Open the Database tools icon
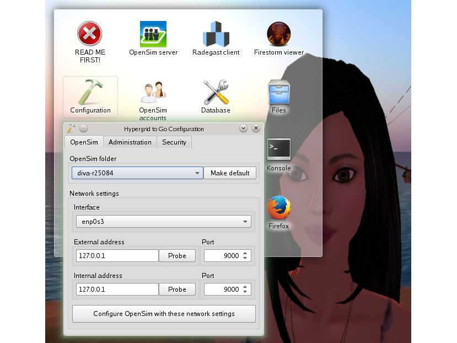This screenshot has width=457, height=343. pyautogui.click(x=216, y=92)
